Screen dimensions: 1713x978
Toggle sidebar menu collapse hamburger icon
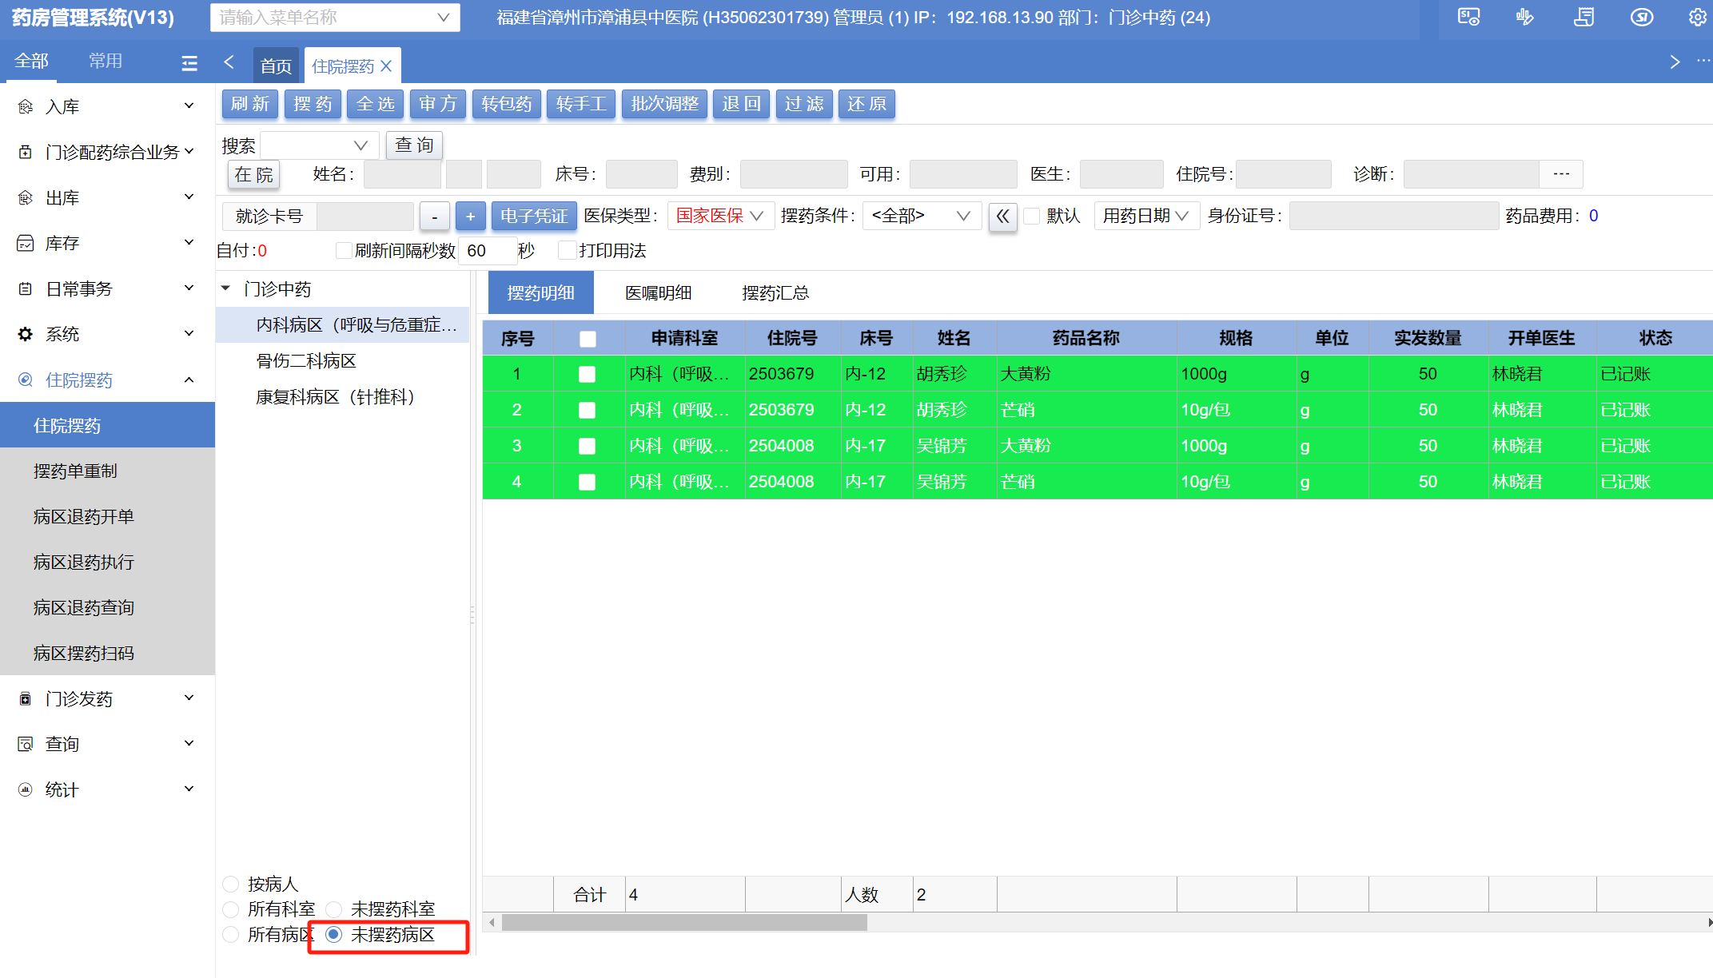[x=189, y=62]
